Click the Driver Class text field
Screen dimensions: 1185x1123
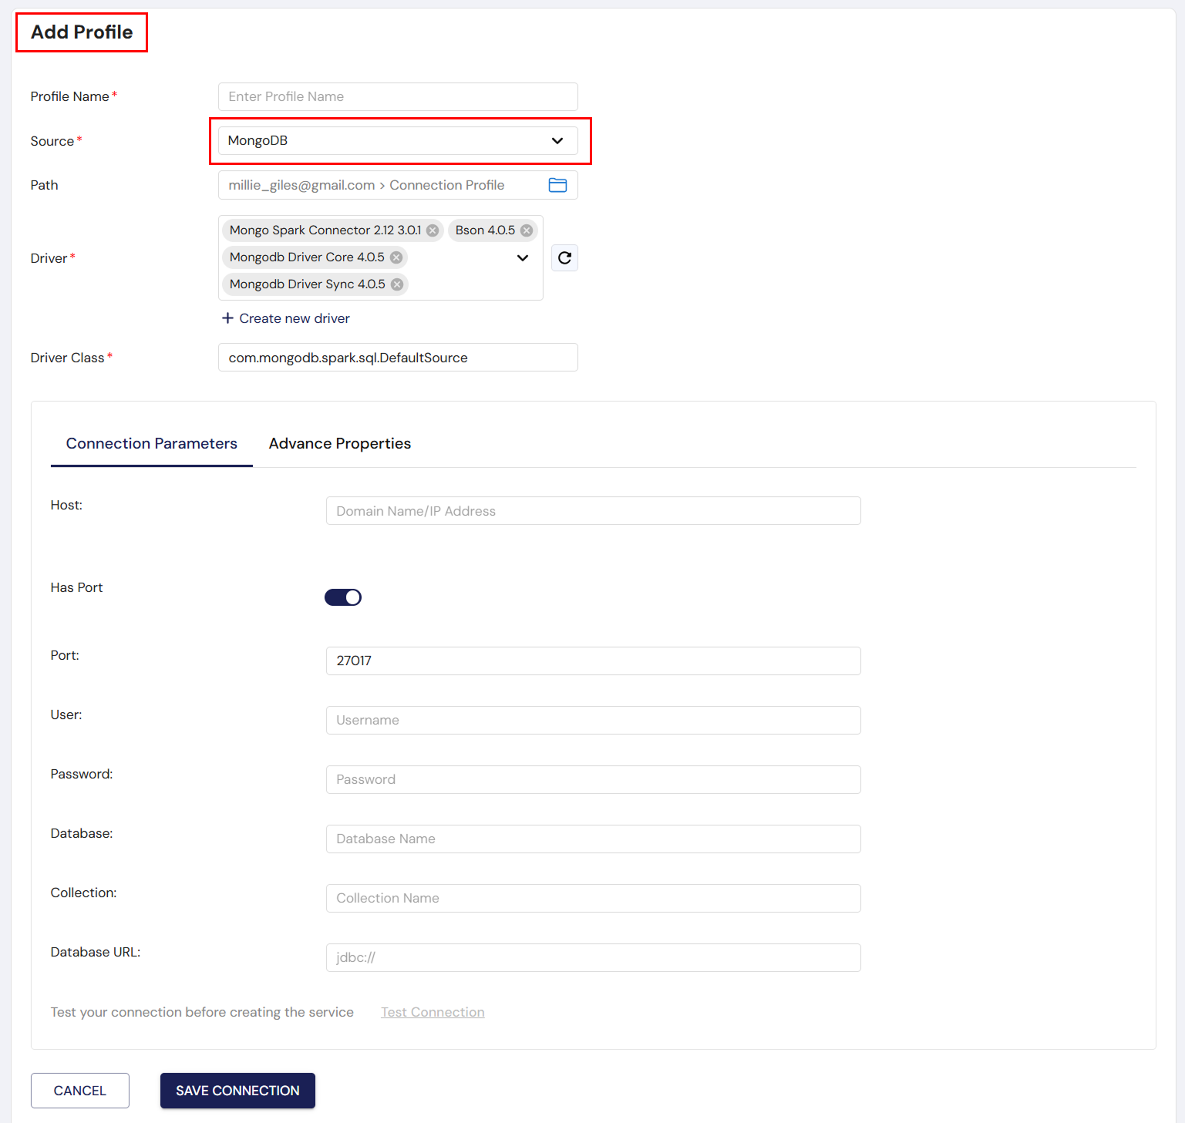[398, 358]
